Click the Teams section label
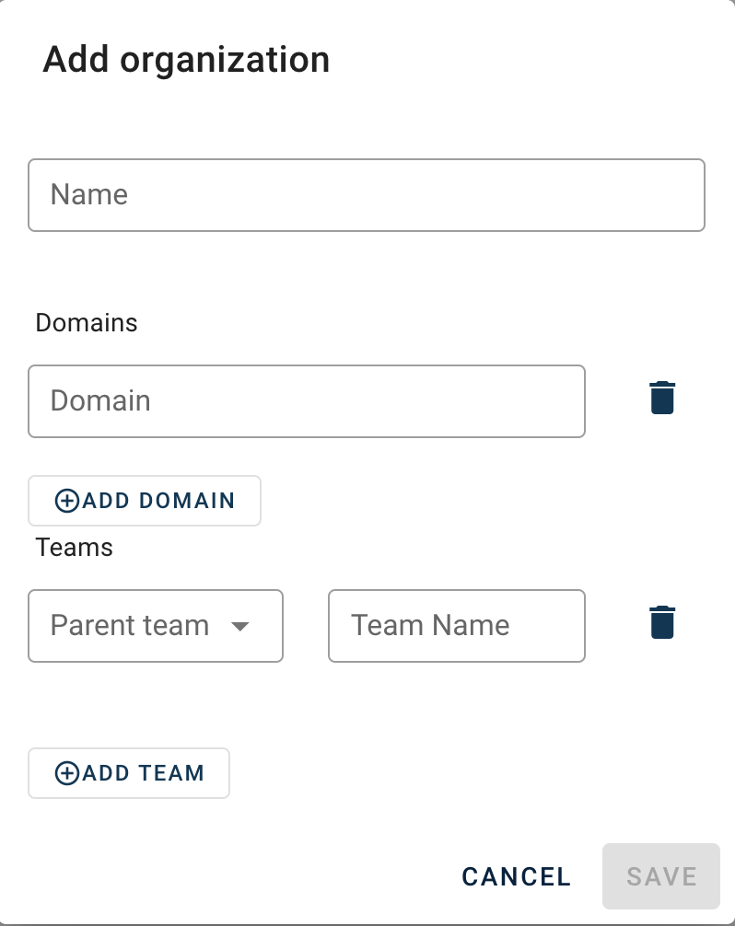735x926 pixels. coord(73,547)
